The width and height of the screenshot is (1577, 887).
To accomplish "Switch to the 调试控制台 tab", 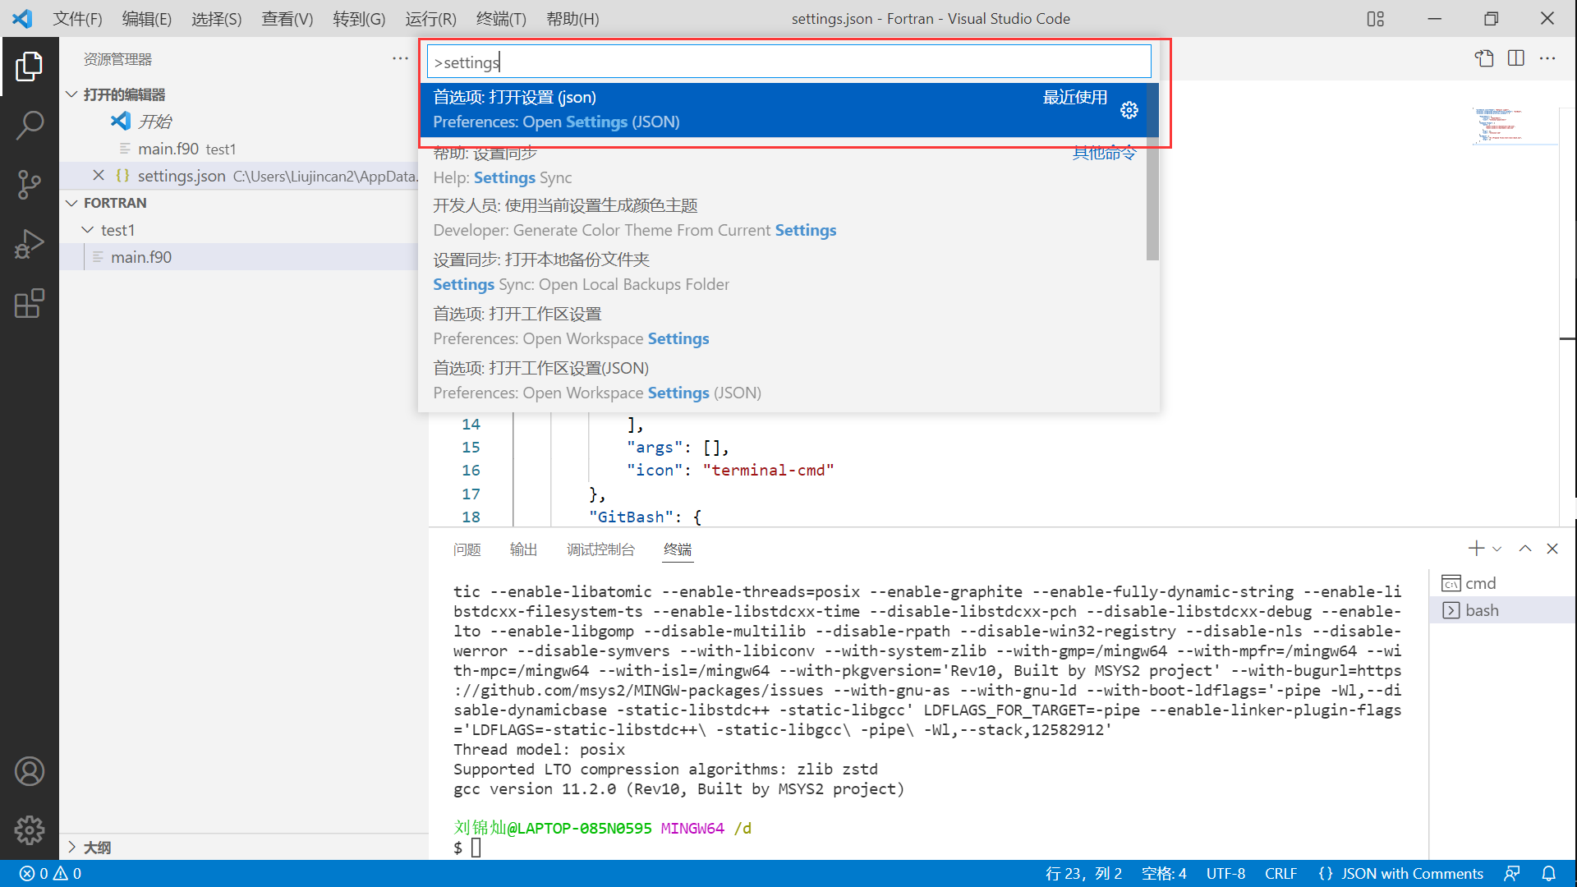I will [x=600, y=549].
